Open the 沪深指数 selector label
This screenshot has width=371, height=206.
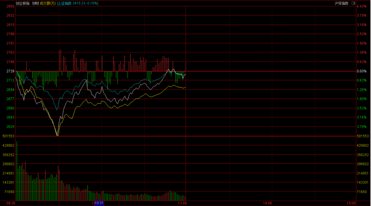click(x=342, y=3)
